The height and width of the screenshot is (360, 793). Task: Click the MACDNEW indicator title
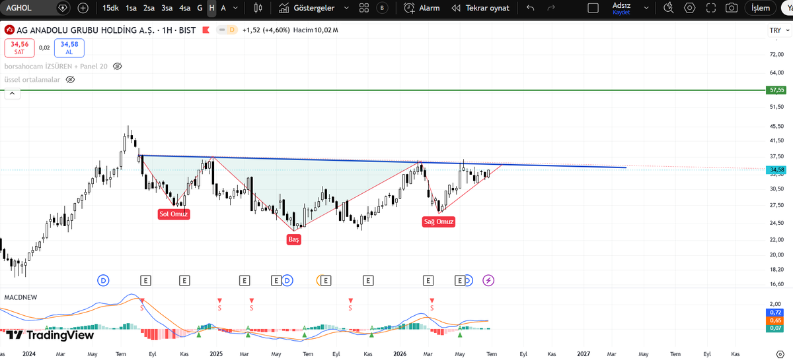(20, 297)
